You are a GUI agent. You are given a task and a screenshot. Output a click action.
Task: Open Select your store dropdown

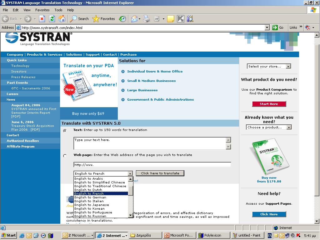(269, 66)
